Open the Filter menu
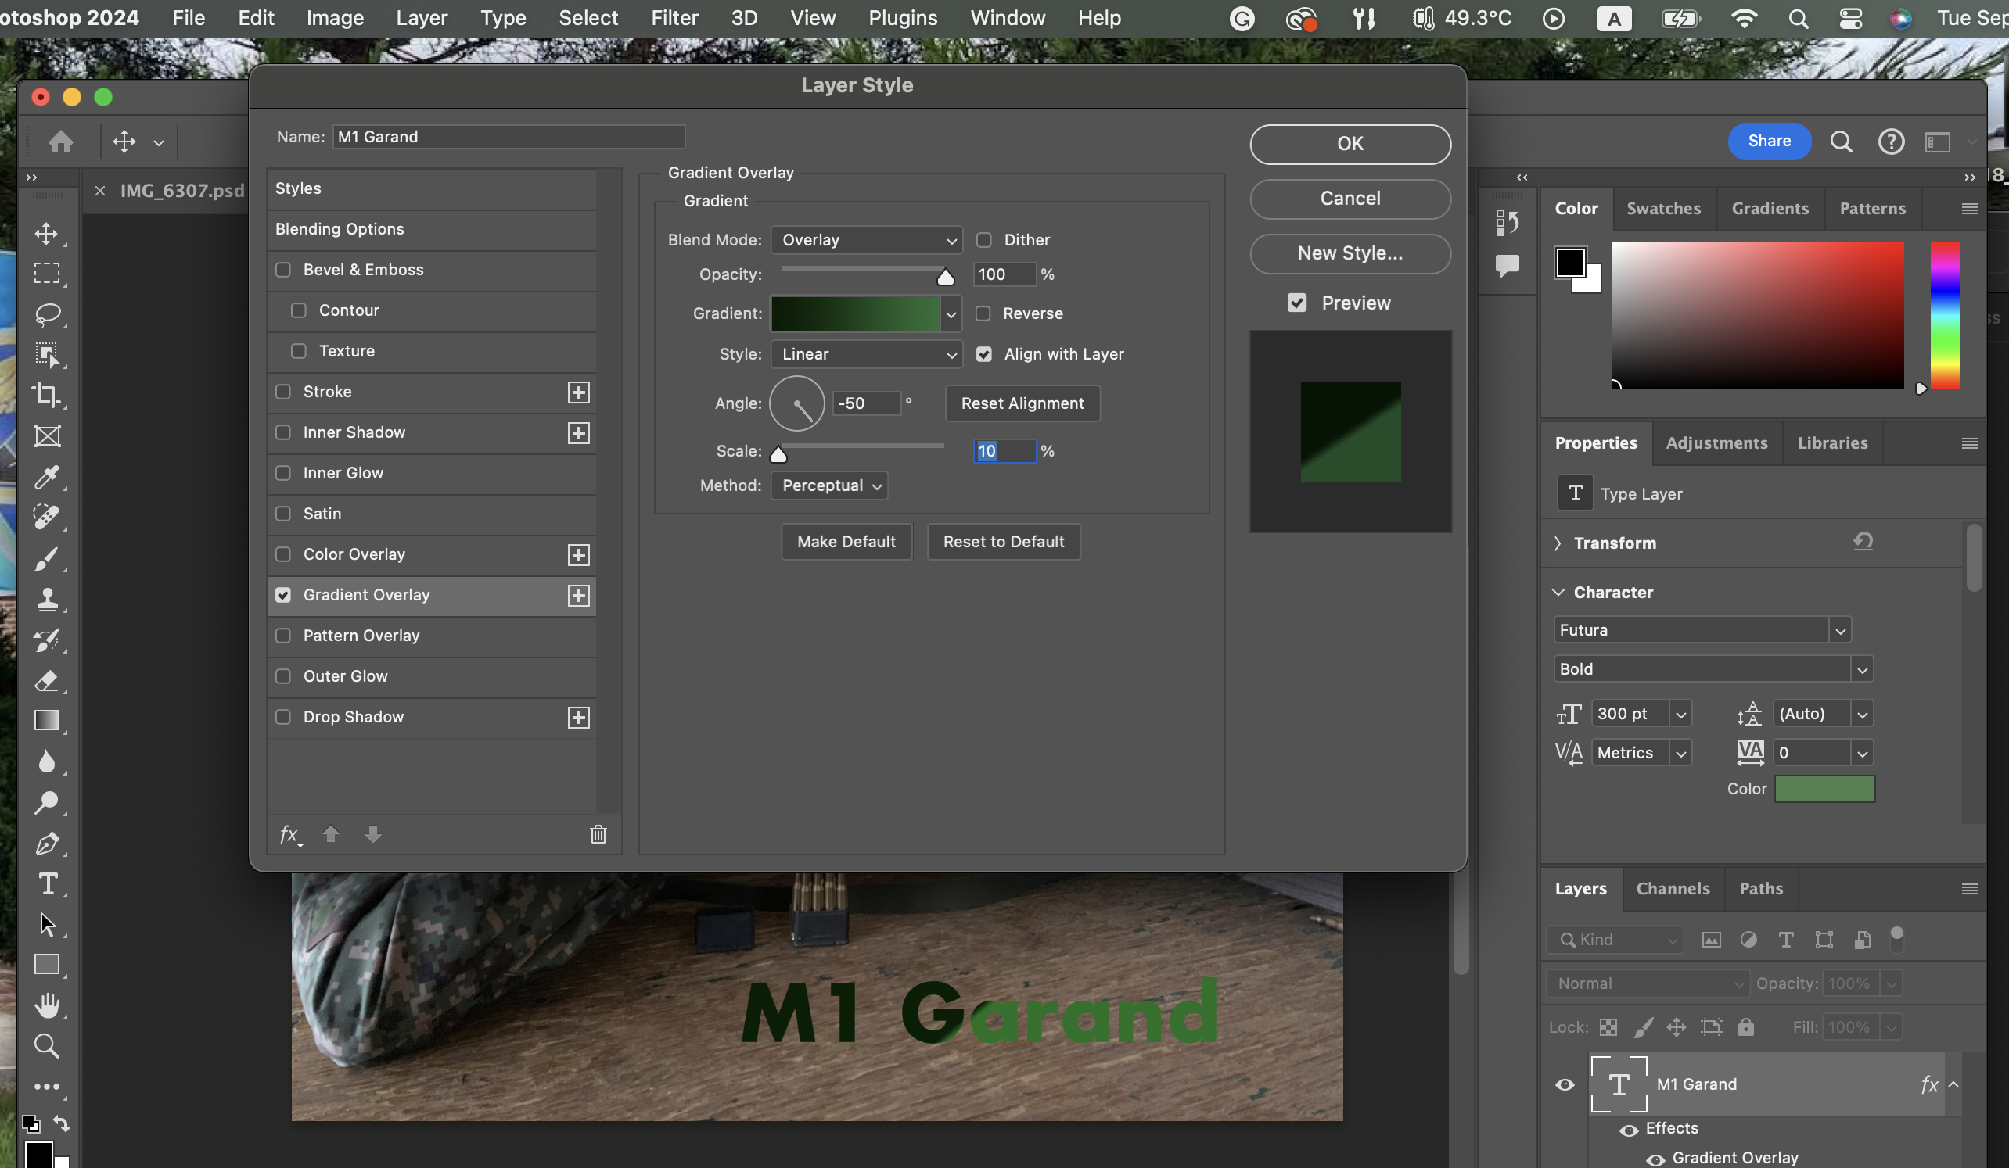 674,17
